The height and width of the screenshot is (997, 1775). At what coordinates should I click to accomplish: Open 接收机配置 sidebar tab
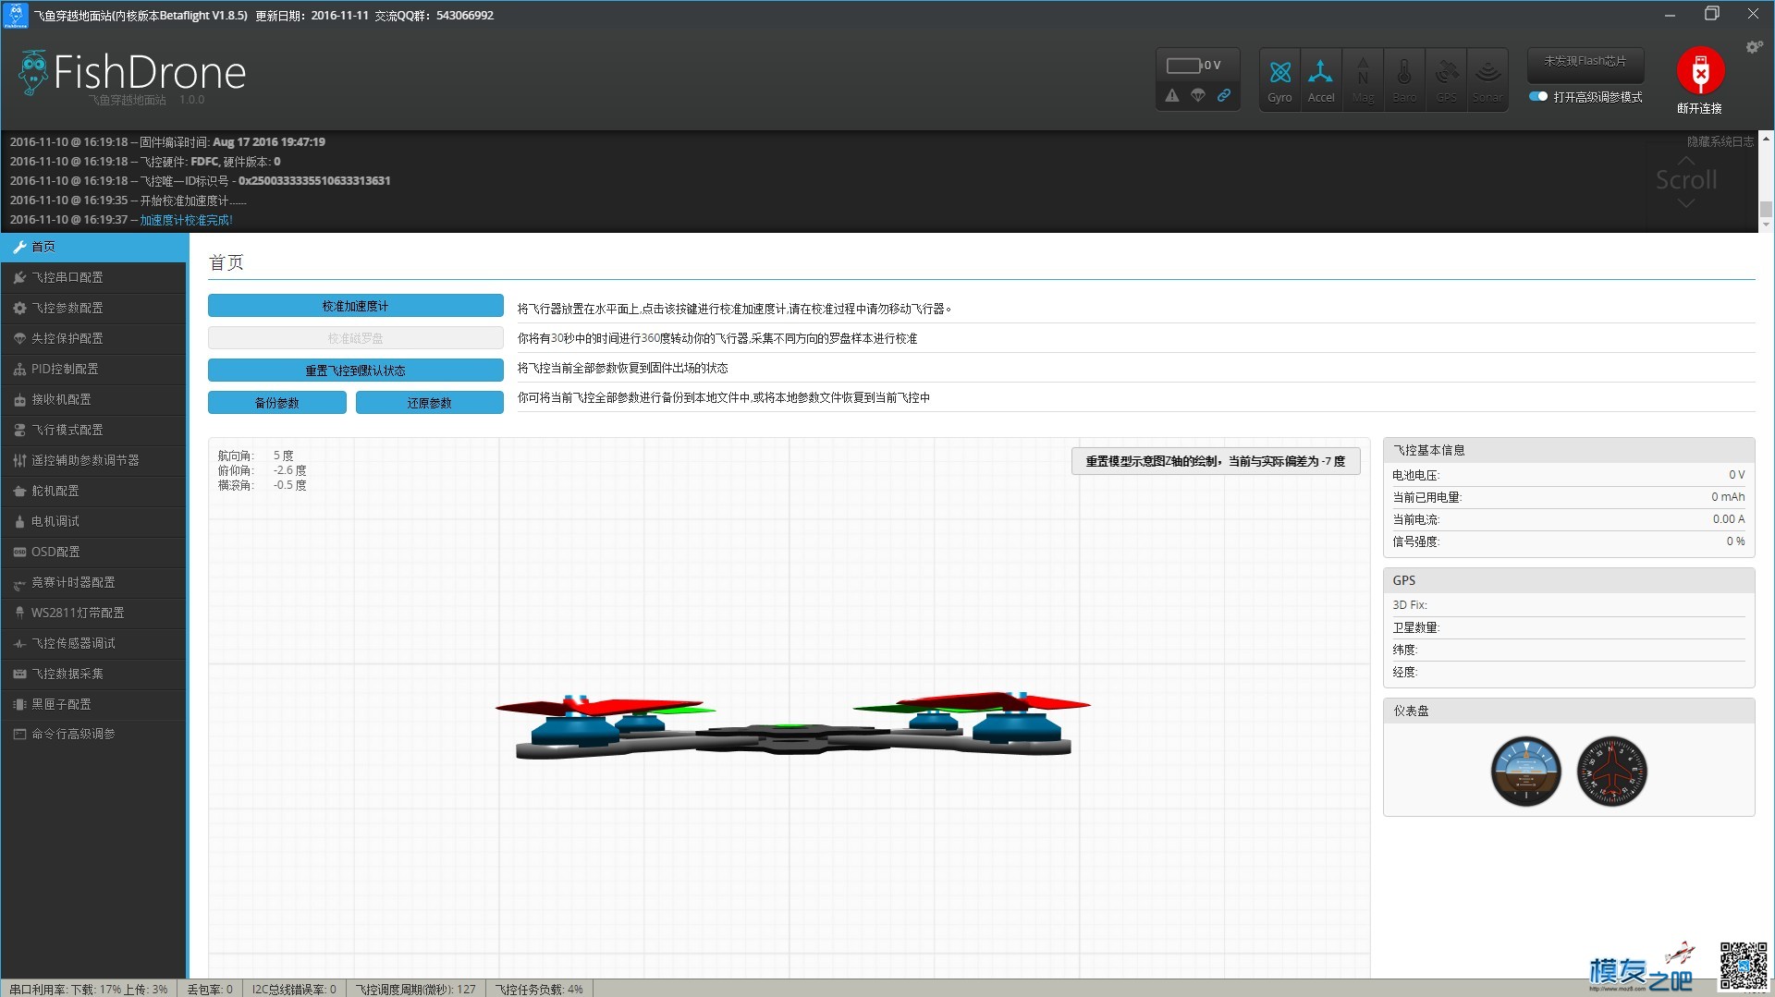(93, 399)
